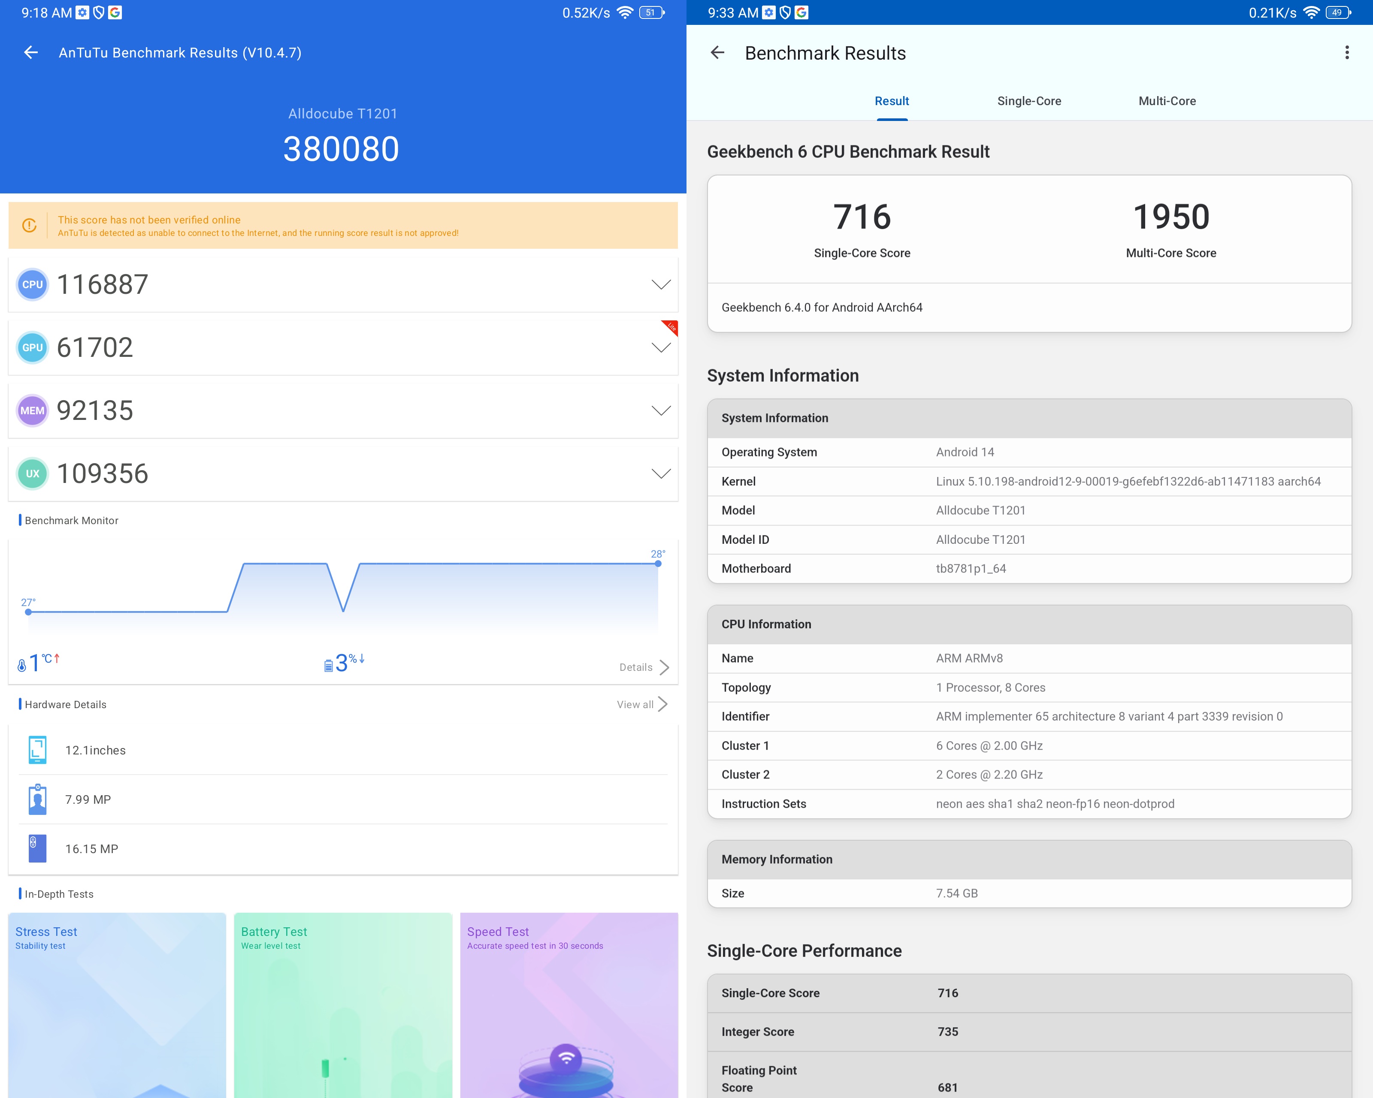Open the Battery Test card
This screenshot has height=1098, width=1373.
[x=343, y=1005]
